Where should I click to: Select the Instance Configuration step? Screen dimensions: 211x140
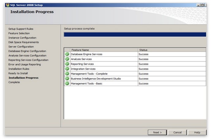click(22, 38)
